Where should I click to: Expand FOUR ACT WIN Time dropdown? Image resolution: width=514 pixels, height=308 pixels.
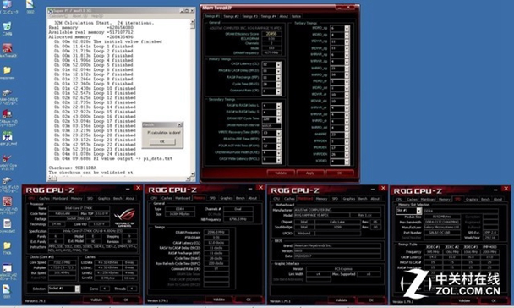point(278,146)
